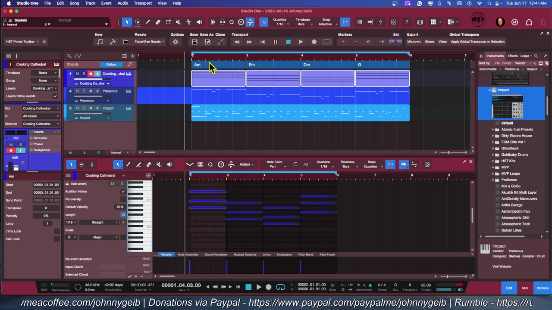
Task: Choose the Eraser tool in main toolbar
Action: pos(158,22)
